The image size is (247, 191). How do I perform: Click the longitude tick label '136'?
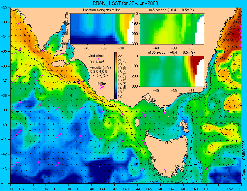[x=45, y=189]
